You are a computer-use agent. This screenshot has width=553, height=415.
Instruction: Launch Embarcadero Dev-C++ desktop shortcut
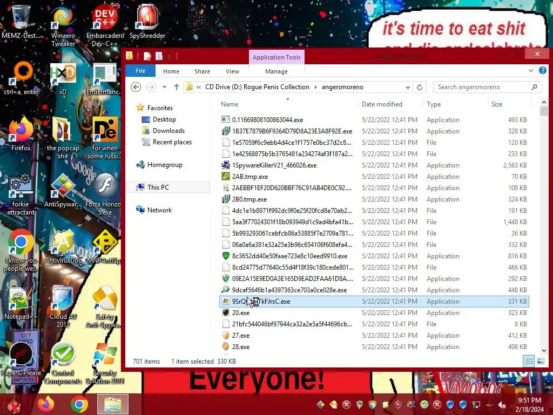(105, 25)
